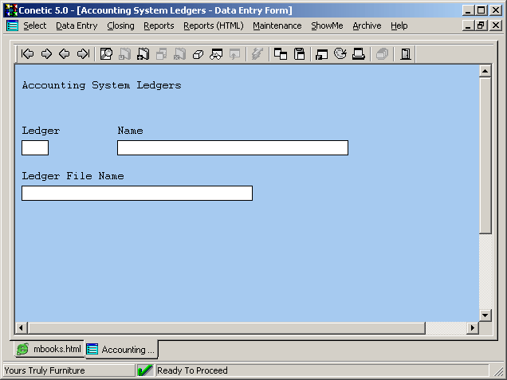
Task: Click the Ledger input field
Action: 35,147
